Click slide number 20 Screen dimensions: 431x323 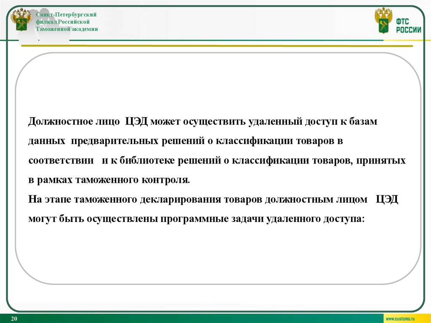click(14, 319)
